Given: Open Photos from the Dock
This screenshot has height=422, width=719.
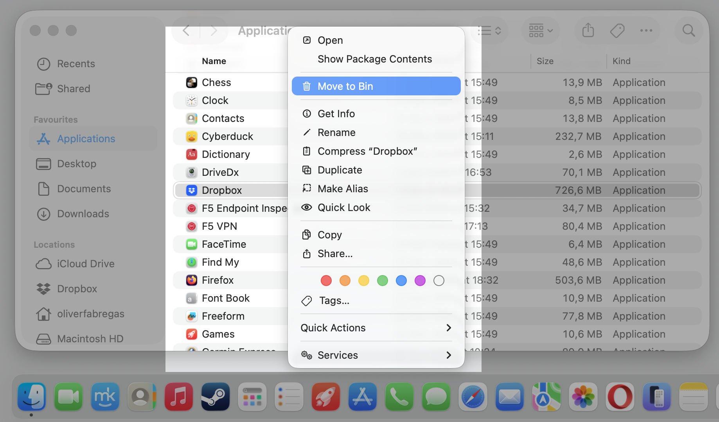Looking at the screenshot, I should click(x=583, y=397).
